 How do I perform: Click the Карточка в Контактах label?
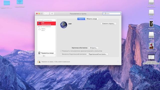pos(79,48)
